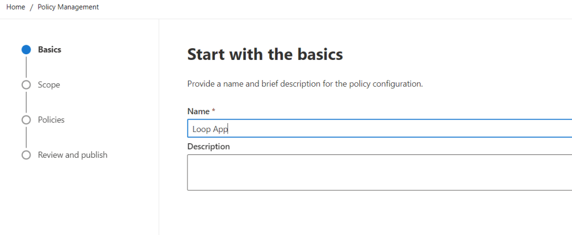This screenshot has width=572, height=235.
Task: Click the Start with the basics heading
Action: [265, 54]
